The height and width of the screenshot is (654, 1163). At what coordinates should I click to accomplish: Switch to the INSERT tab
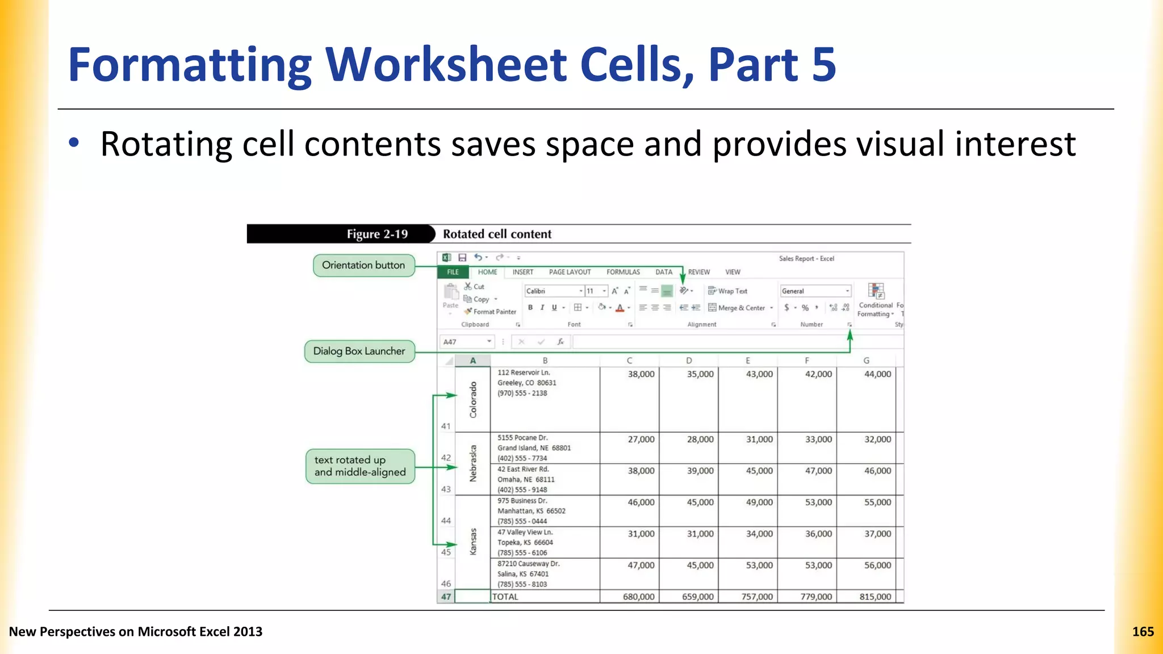(523, 272)
